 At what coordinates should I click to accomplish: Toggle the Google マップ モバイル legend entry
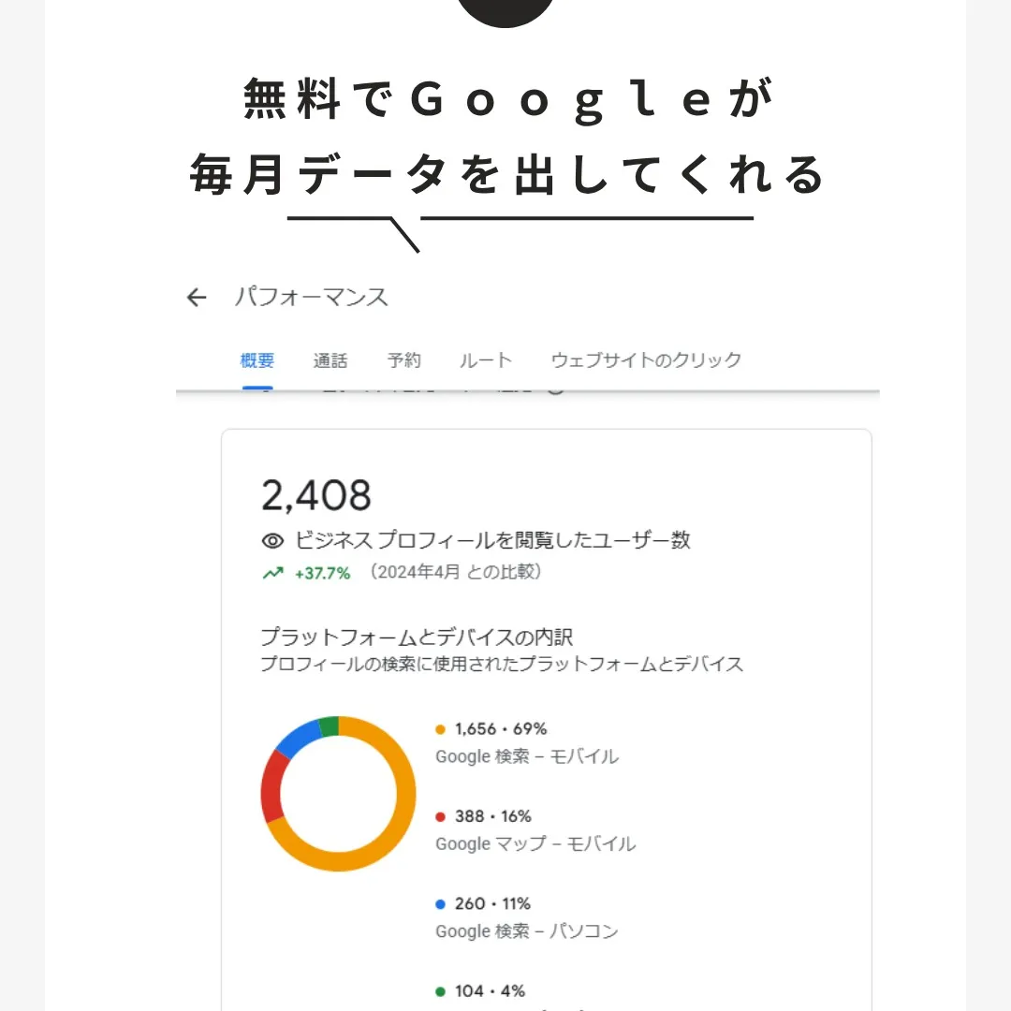(534, 828)
